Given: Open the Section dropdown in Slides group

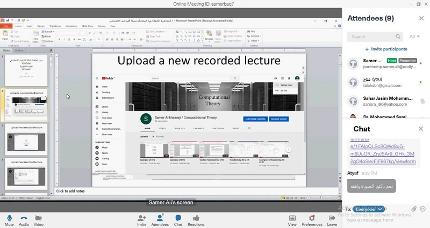Looking at the screenshot, I should click(x=48, y=41).
